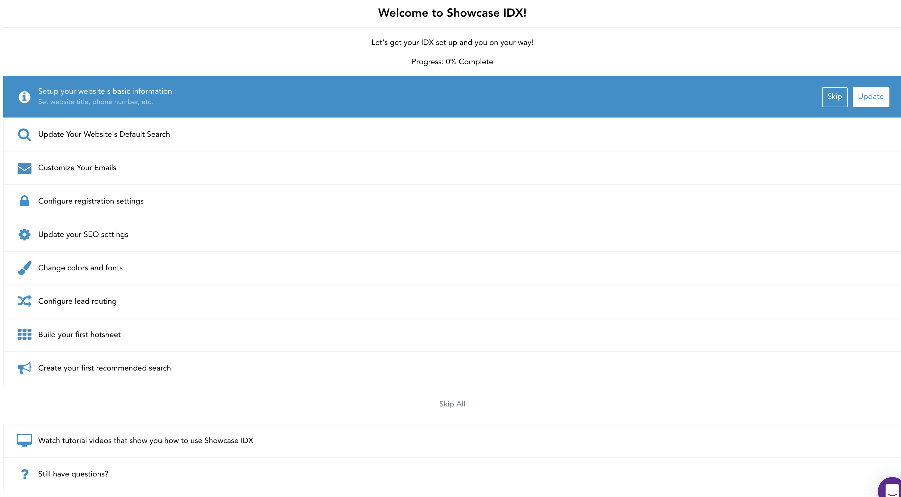This screenshot has width=901, height=497.
Task: Open the purple chat widget bubble
Action: [890, 488]
